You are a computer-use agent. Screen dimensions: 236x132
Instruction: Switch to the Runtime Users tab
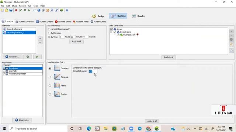(x=98, y=22)
